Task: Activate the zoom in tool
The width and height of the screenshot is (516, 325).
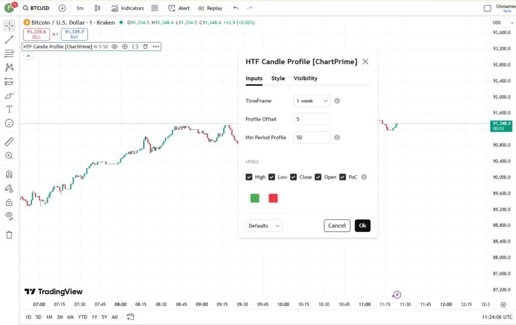Action: (9, 156)
